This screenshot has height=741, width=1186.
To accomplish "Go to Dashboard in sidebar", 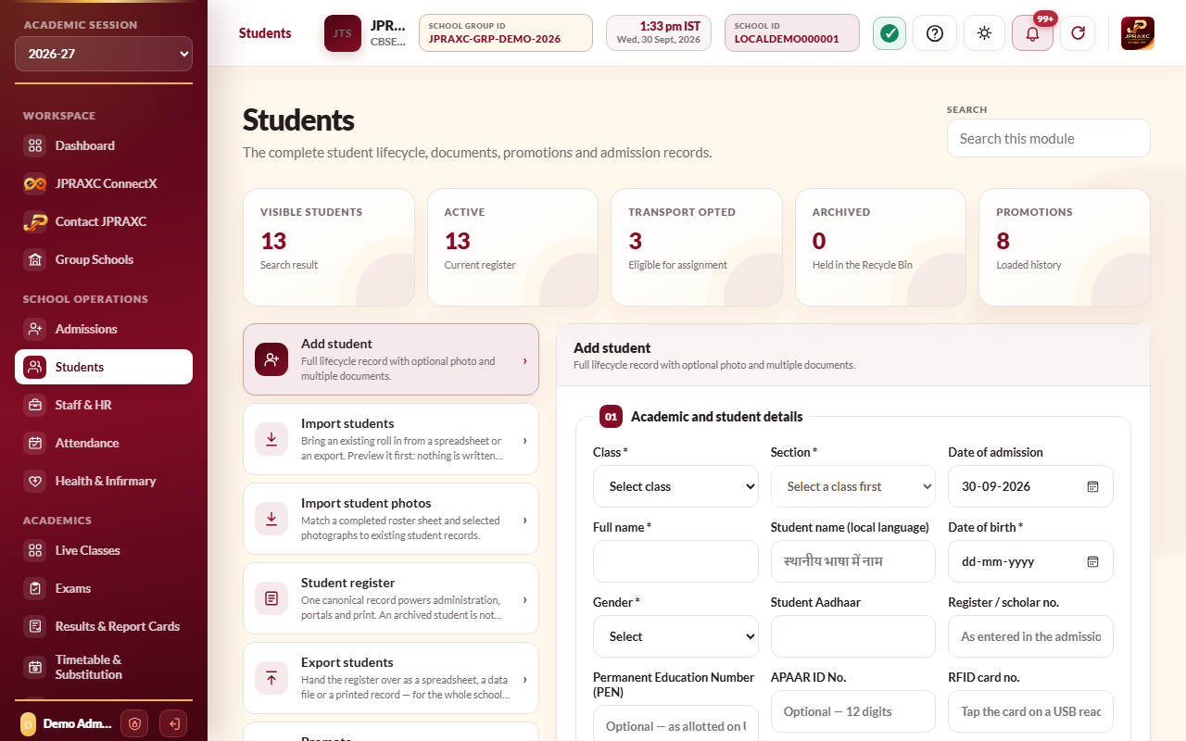I will (x=104, y=145).
